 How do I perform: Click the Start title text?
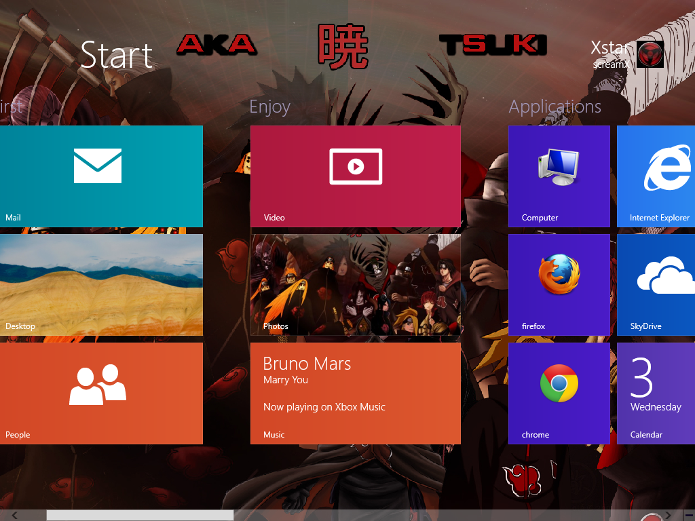[x=117, y=55]
